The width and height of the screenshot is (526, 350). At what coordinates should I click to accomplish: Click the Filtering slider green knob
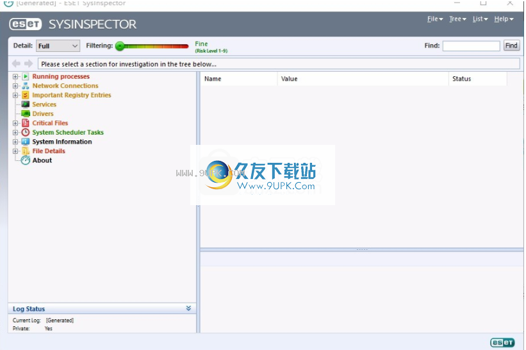[x=120, y=46]
